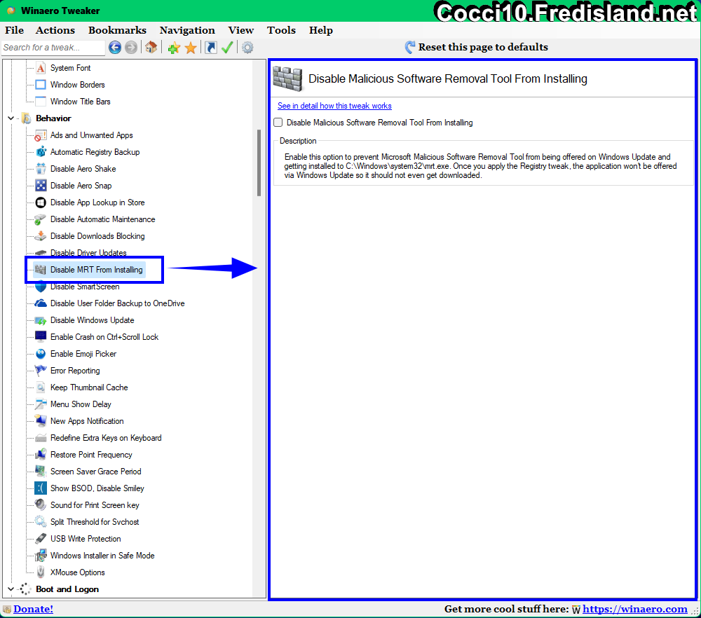
Task: Enable Disable Malicious Software Removal Tool checkbox
Action: (278, 123)
